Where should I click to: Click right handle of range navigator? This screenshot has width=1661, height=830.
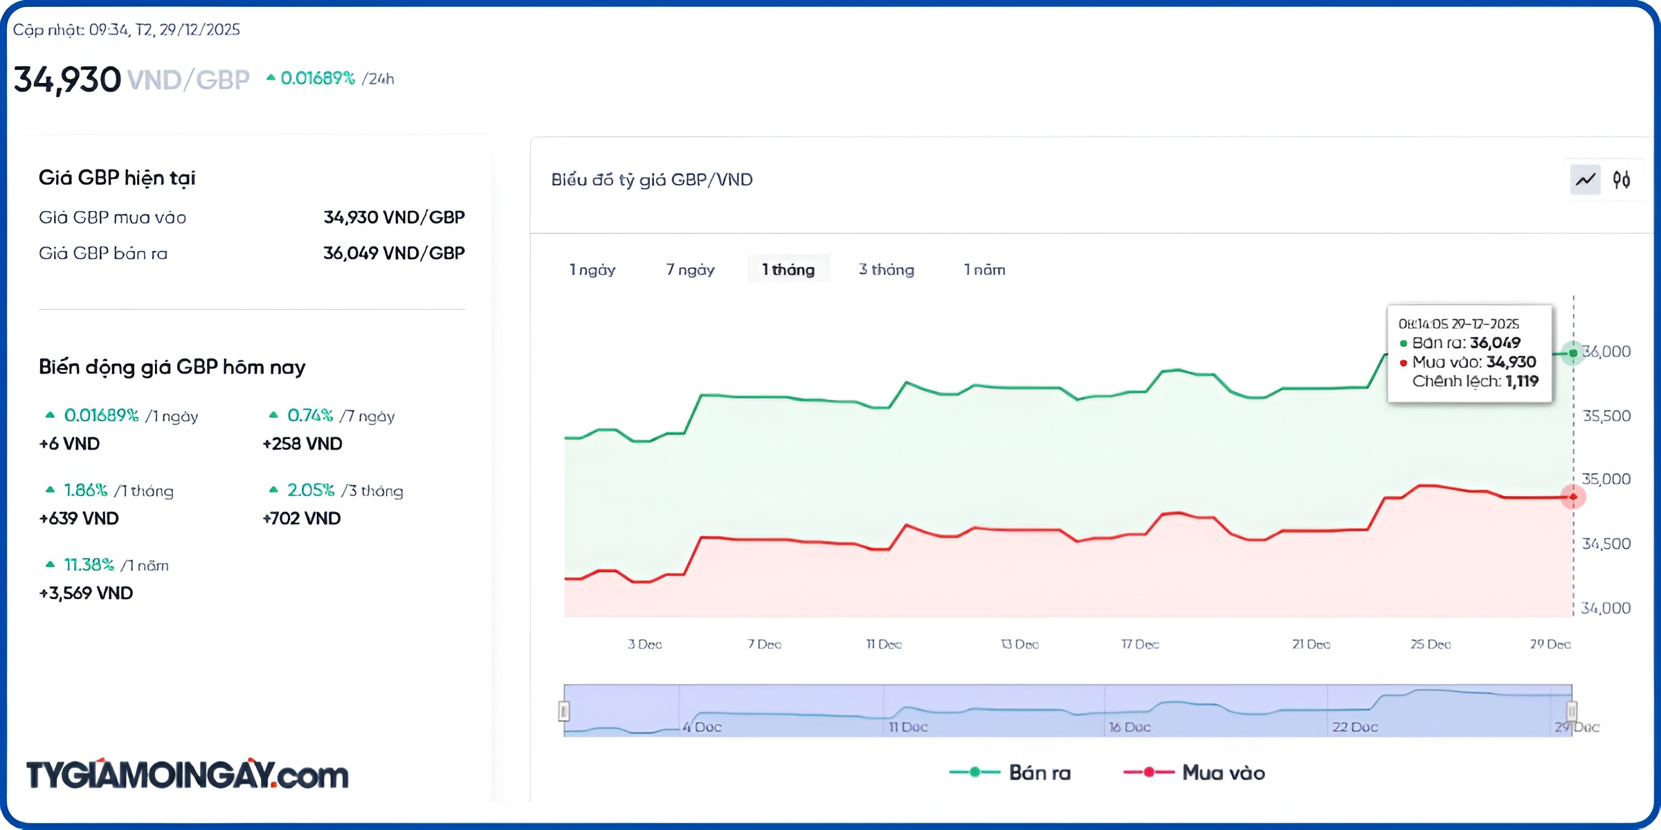click(x=1572, y=711)
